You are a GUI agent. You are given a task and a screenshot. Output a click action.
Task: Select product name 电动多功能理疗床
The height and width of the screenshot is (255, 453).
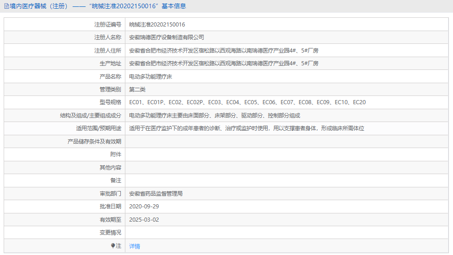click(151, 76)
